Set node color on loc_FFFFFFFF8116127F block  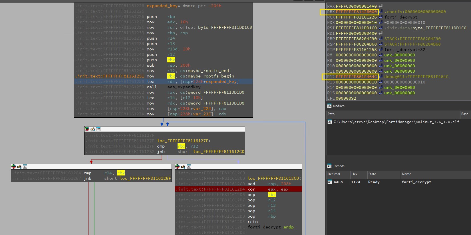click(87, 129)
